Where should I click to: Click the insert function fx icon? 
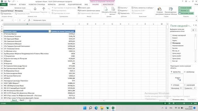pyautogui.click(x=29, y=20)
